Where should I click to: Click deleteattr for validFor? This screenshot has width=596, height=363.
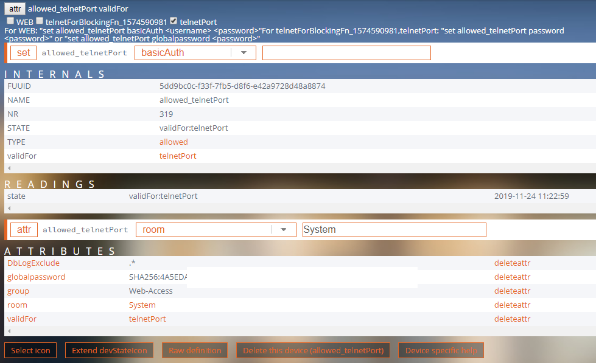(x=512, y=319)
